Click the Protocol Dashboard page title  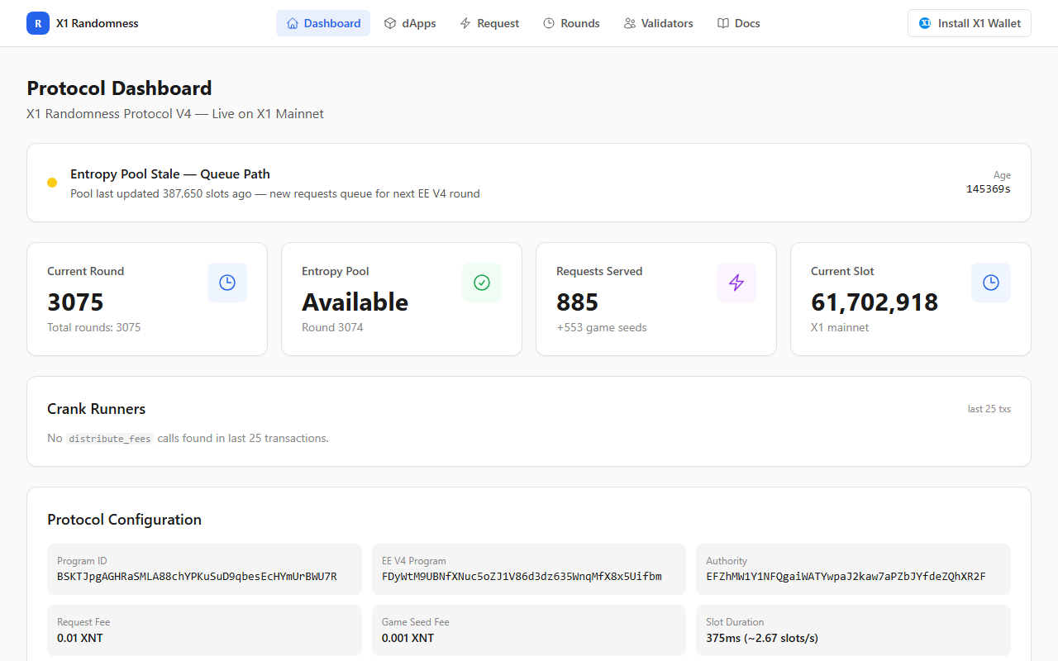tap(119, 88)
